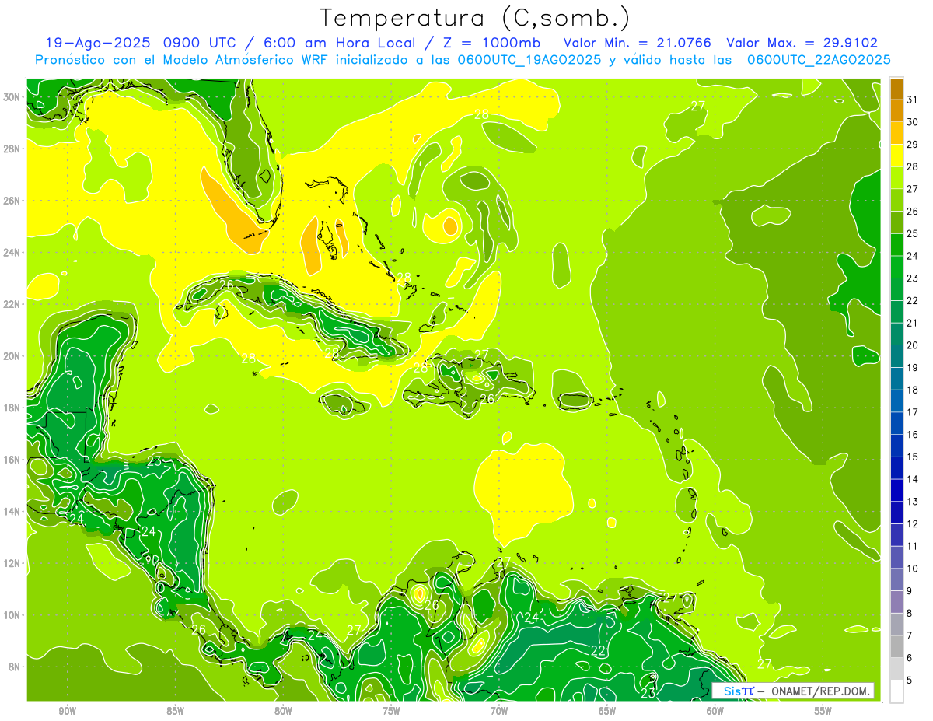This screenshot has height=721, width=933.
Task: Click the "16N" latitude axis label
Action: (12, 460)
